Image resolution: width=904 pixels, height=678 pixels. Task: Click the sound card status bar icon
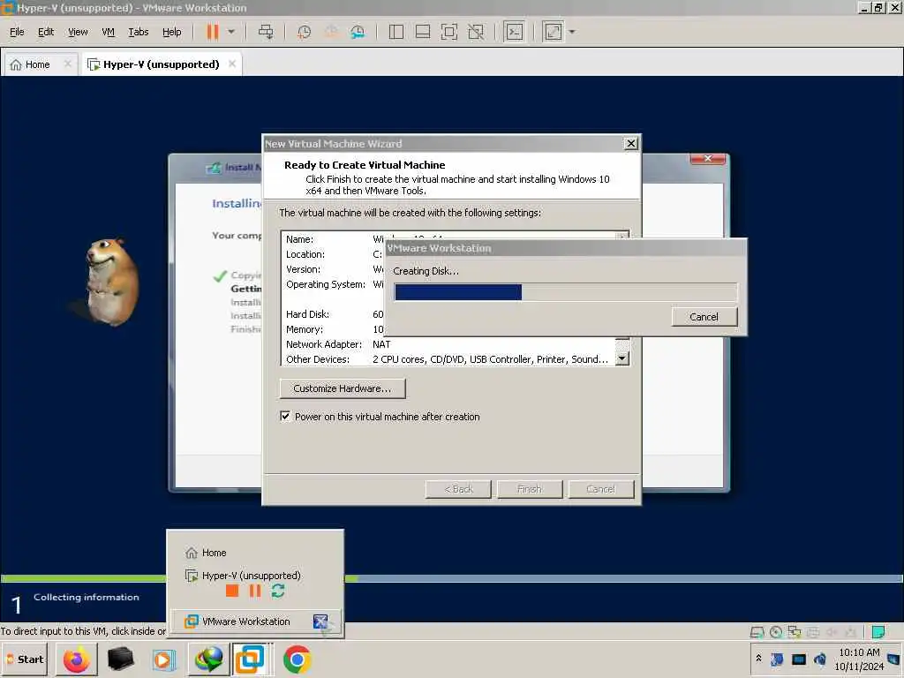tap(832, 632)
